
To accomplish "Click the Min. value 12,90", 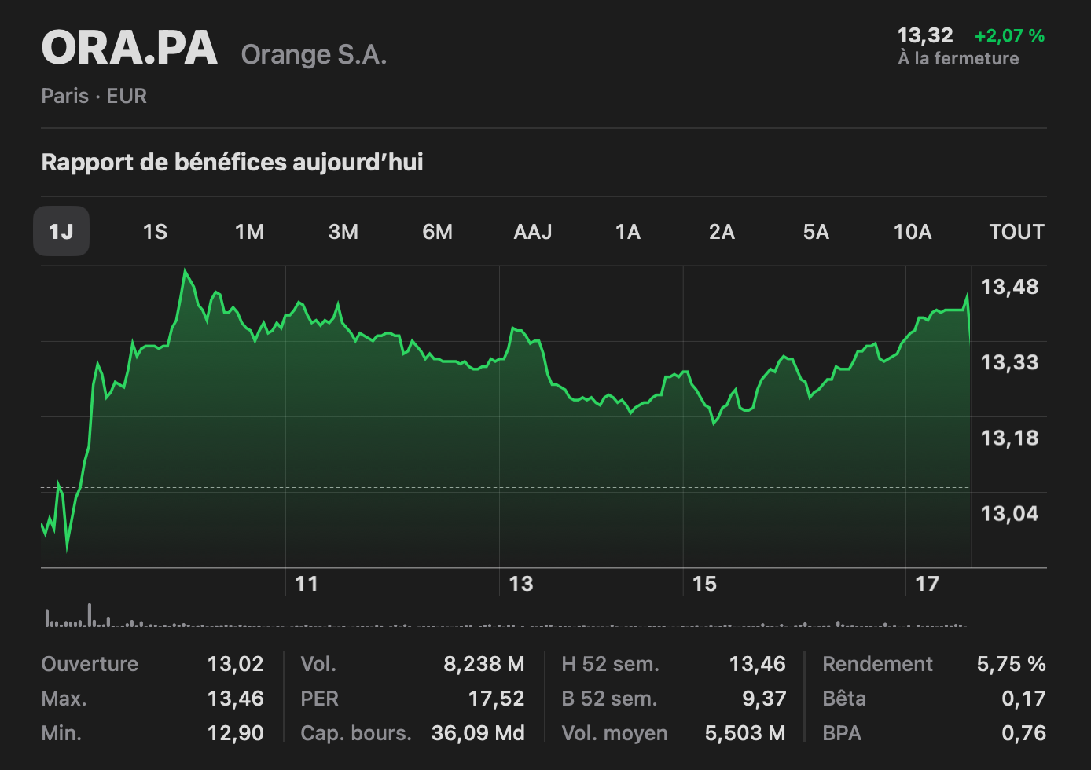I will tap(236, 733).
